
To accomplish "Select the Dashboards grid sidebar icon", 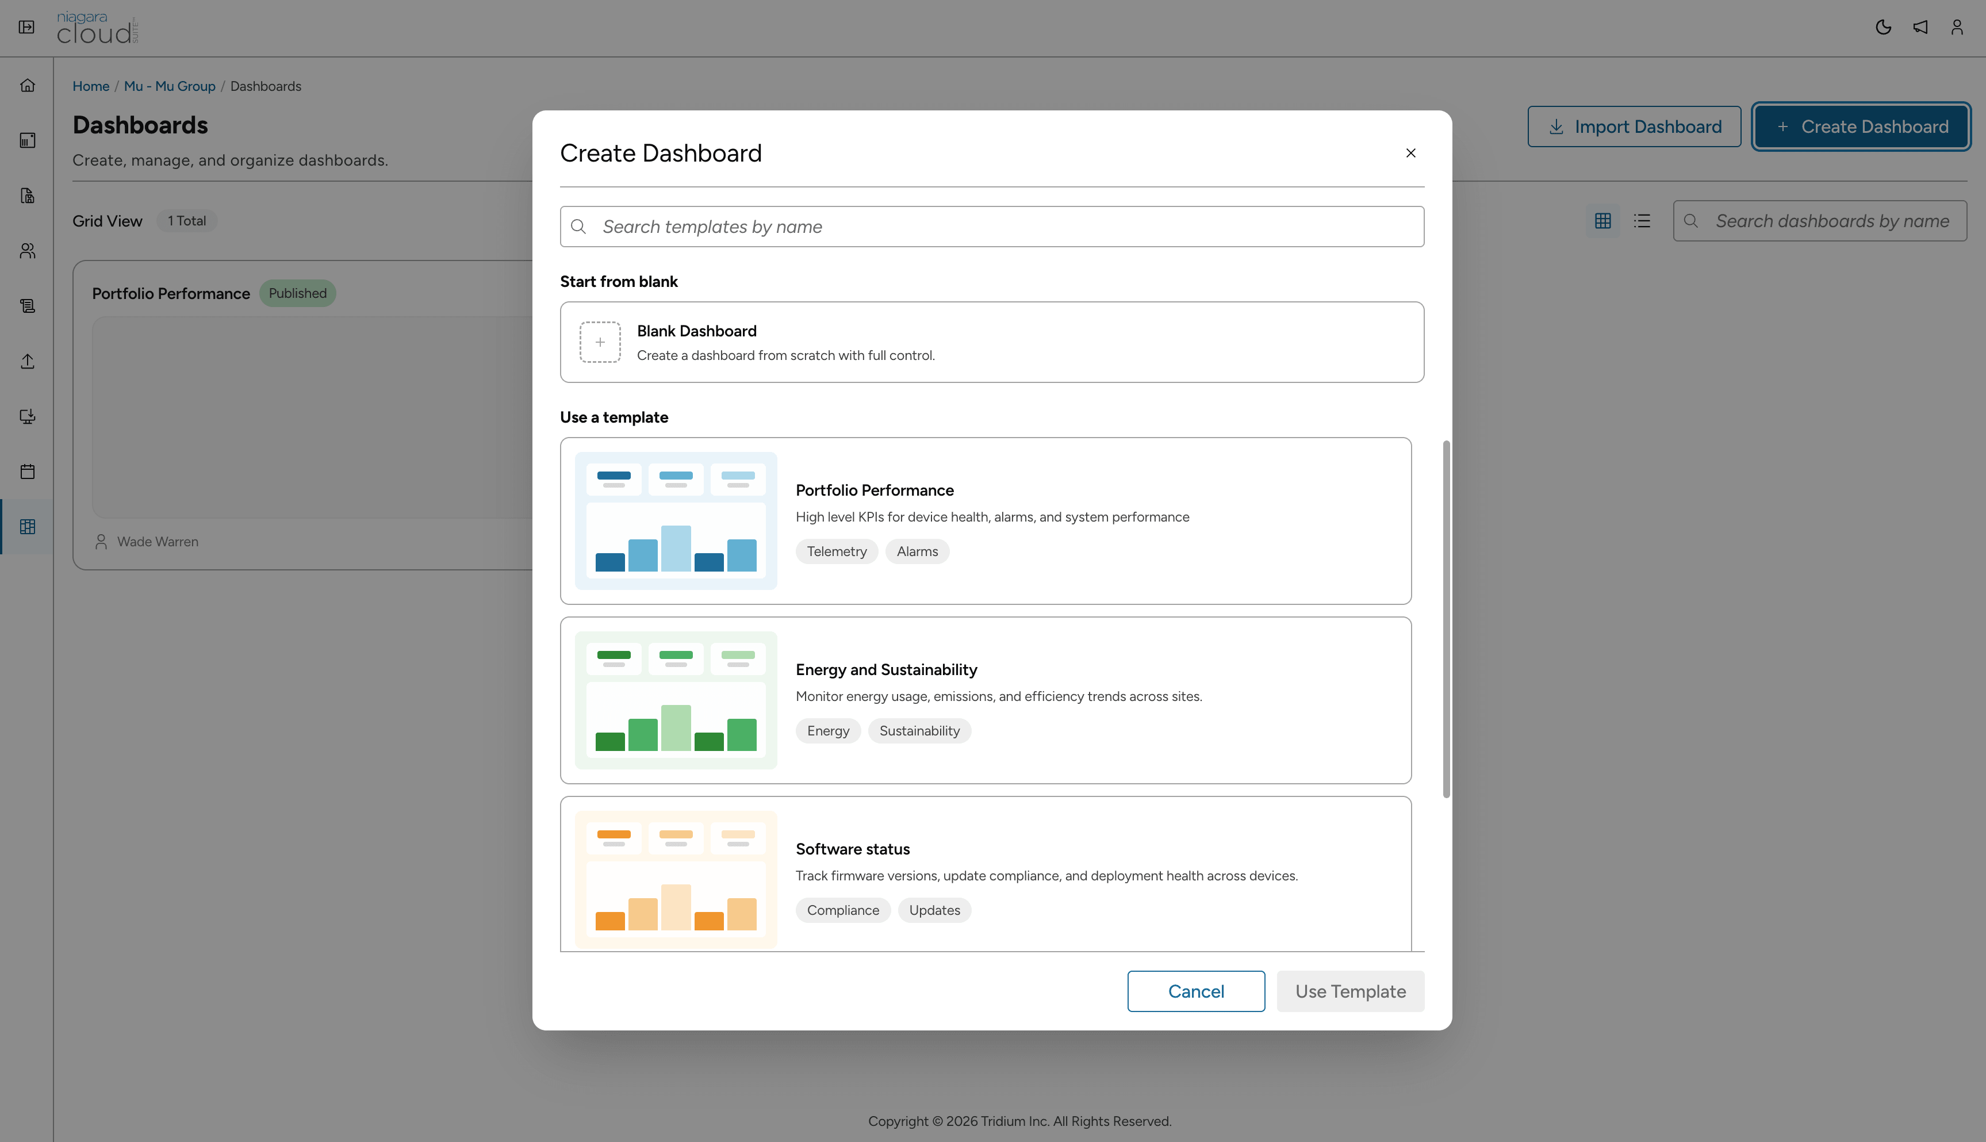I will (28, 526).
